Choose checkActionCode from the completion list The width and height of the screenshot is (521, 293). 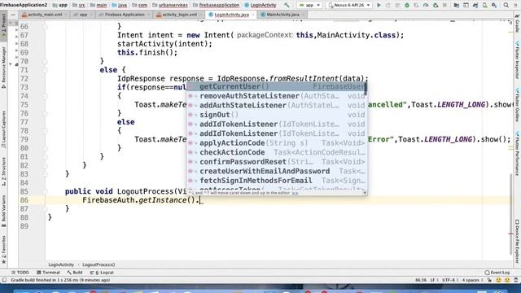pyautogui.click(x=277, y=152)
